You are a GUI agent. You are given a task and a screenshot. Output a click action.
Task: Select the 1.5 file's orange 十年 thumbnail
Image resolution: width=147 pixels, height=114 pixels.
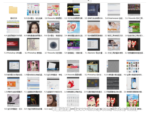click(x=13, y=83)
